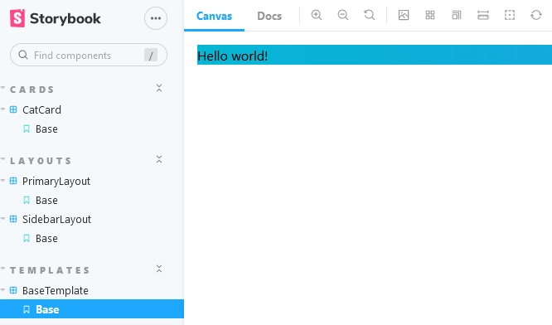Switch to the Canvas tab

tap(214, 16)
